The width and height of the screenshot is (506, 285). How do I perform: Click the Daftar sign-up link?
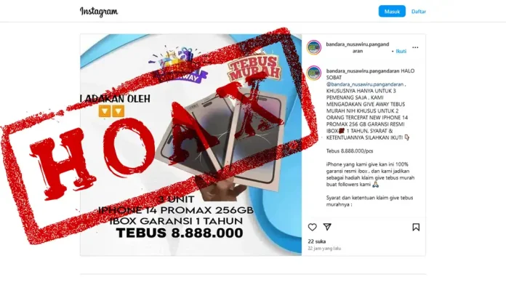click(x=419, y=12)
